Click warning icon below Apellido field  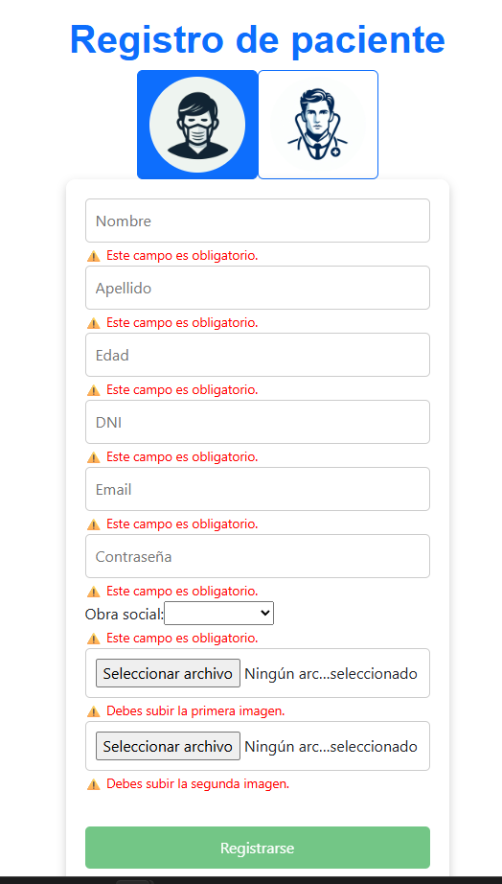point(94,323)
